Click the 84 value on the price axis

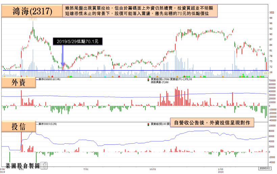point(271,45)
